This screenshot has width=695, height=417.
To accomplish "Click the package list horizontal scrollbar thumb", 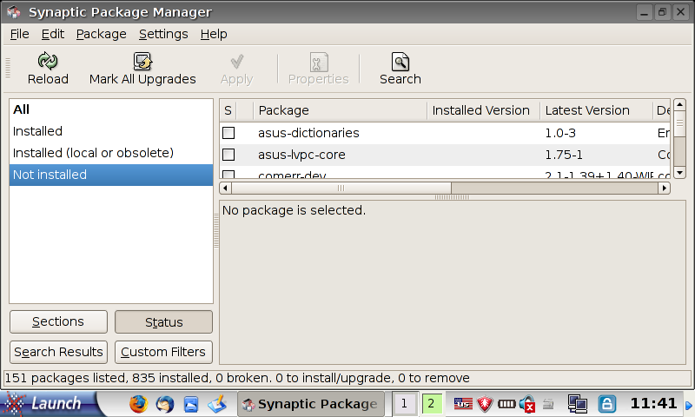I will [x=341, y=188].
